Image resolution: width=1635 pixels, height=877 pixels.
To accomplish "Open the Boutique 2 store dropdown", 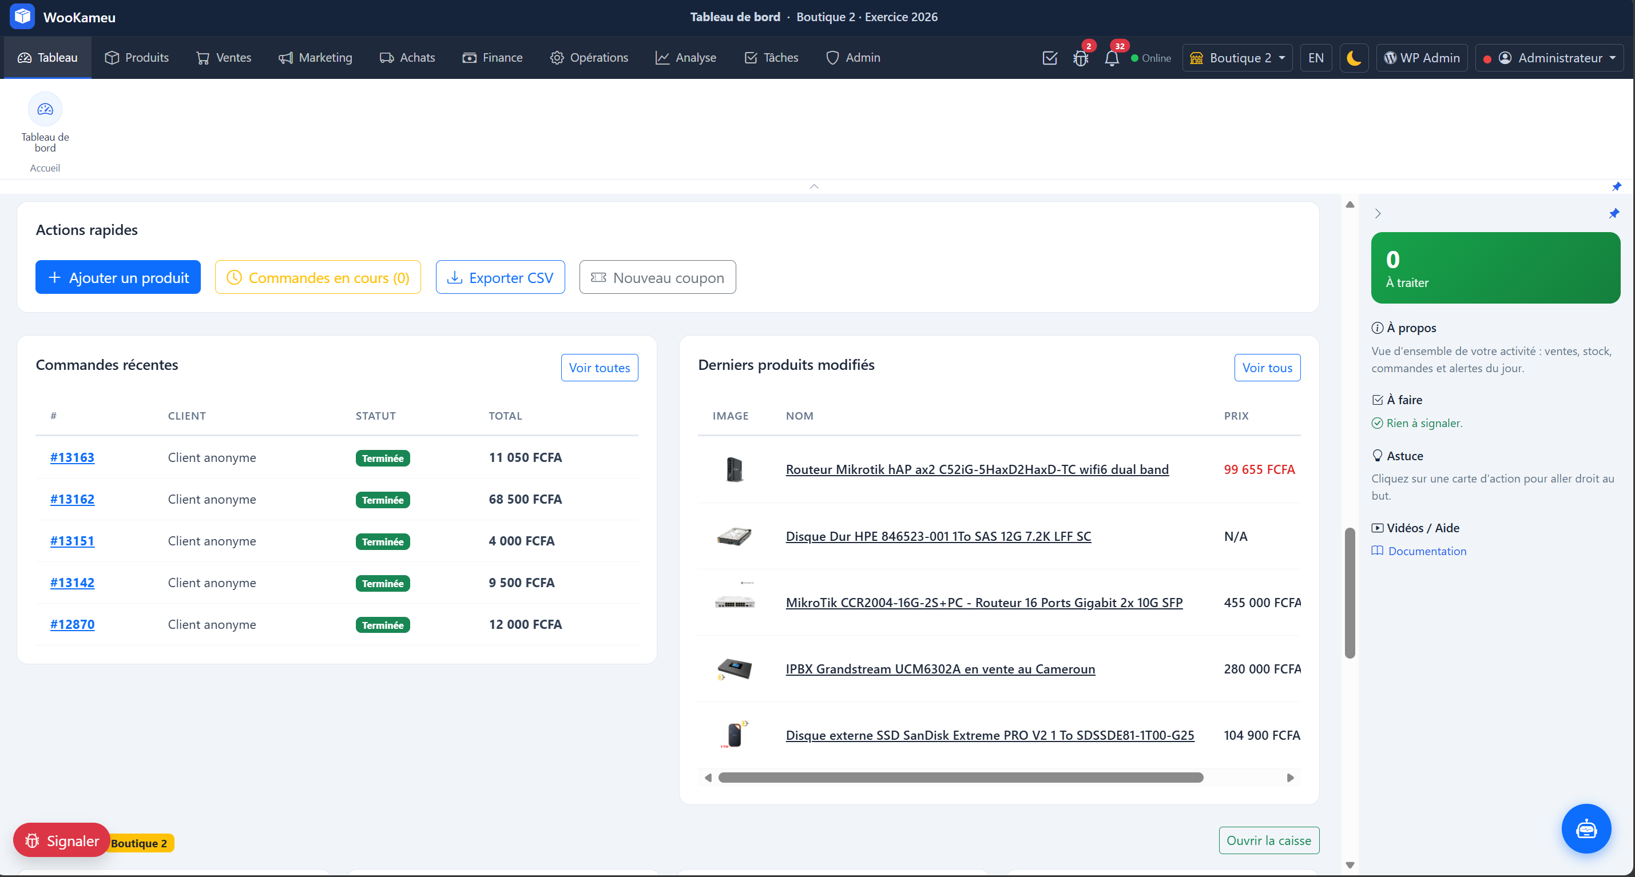I will point(1237,58).
